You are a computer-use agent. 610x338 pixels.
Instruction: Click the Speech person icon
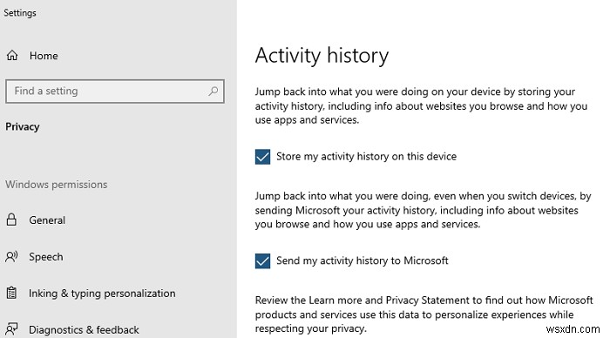click(x=11, y=257)
